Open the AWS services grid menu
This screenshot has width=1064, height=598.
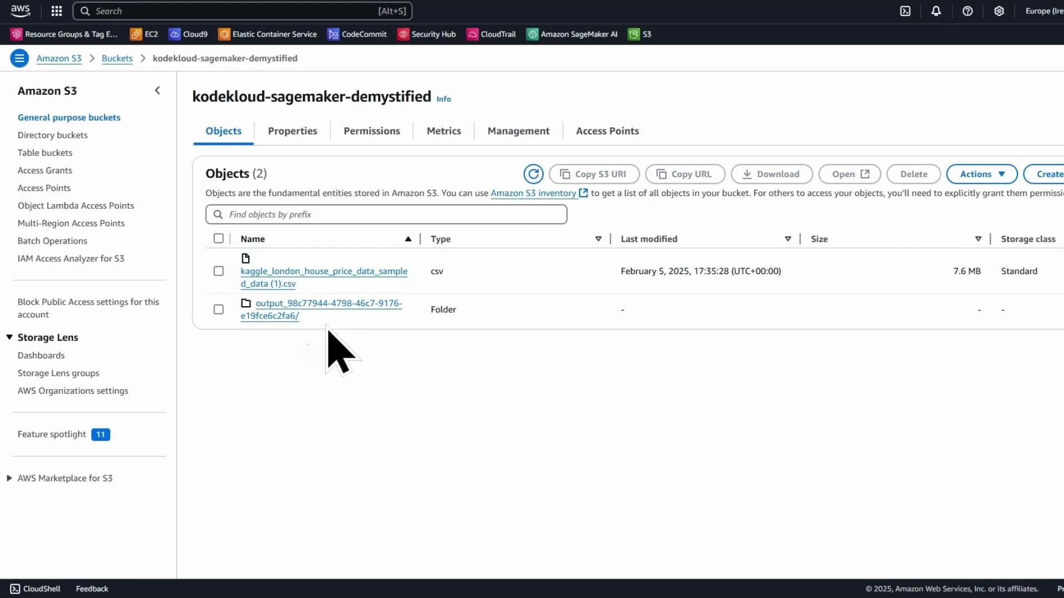57,11
